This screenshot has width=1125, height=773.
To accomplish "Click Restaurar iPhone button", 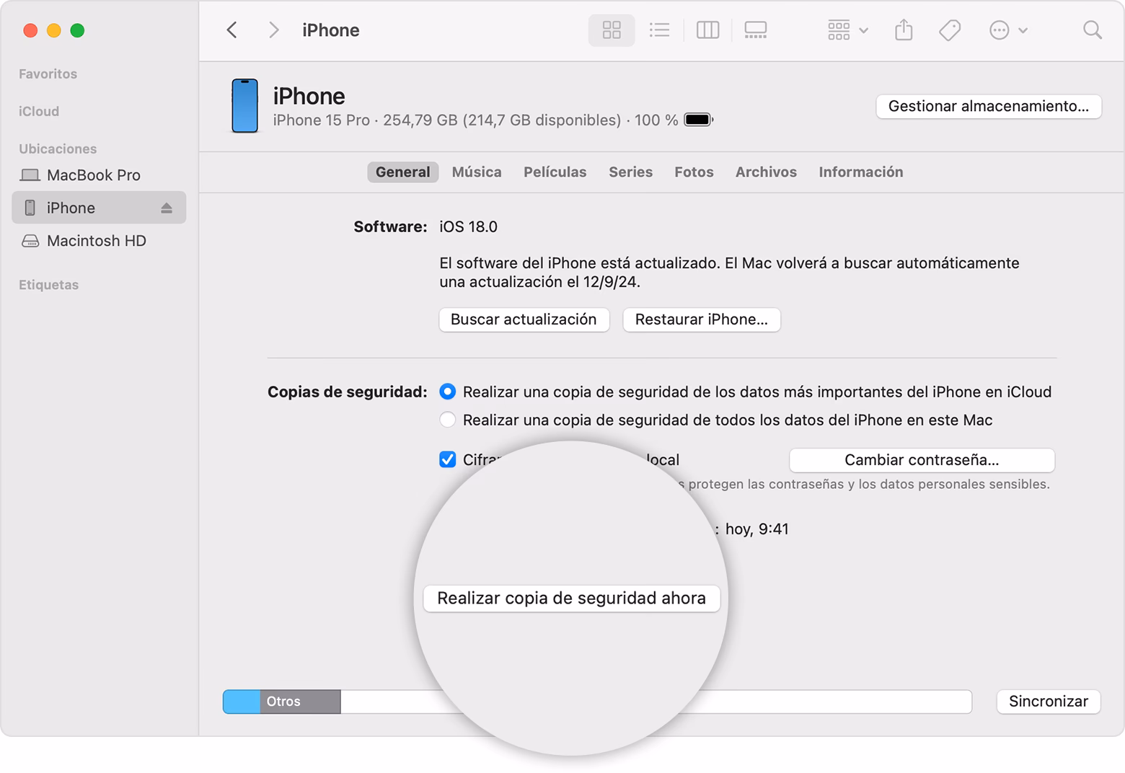I will pos(701,319).
